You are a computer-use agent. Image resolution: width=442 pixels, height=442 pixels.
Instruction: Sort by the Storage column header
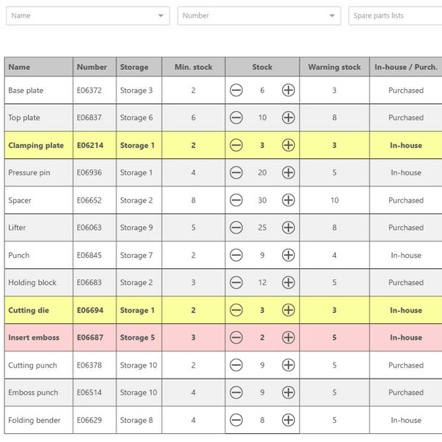(139, 67)
